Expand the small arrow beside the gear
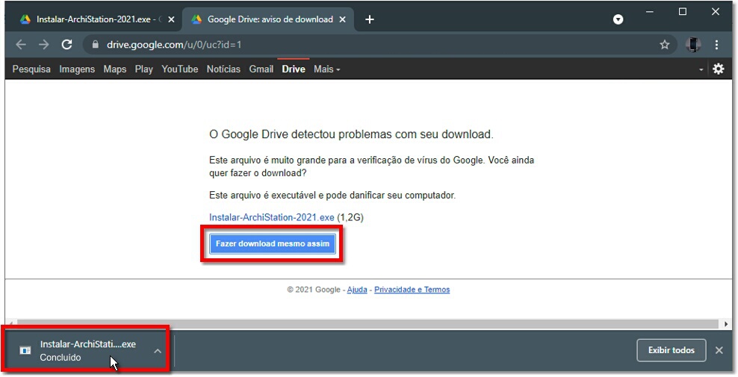This screenshot has height=377, width=738. coord(701,69)
